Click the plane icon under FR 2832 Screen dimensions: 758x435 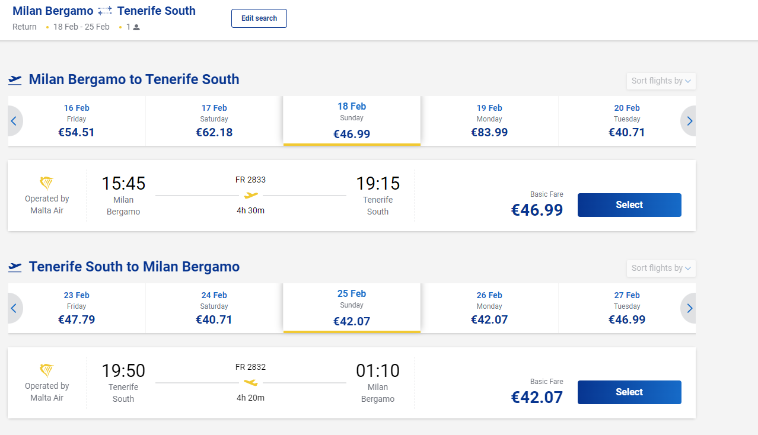[251, 382]
